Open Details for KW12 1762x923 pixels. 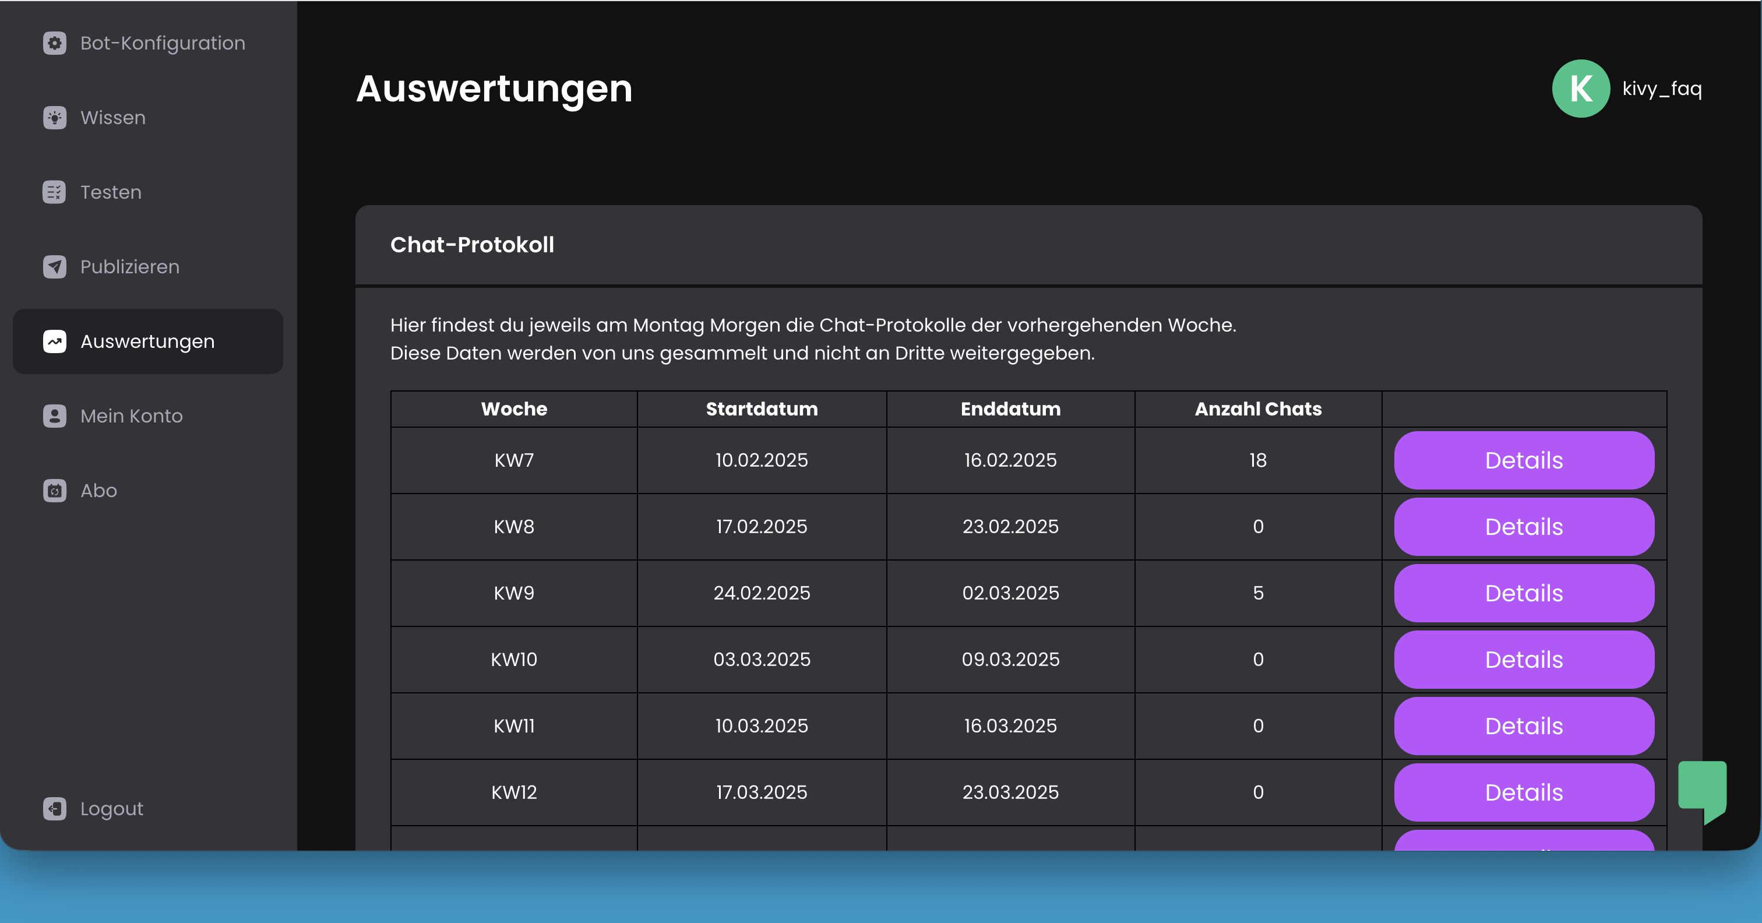1524,792
